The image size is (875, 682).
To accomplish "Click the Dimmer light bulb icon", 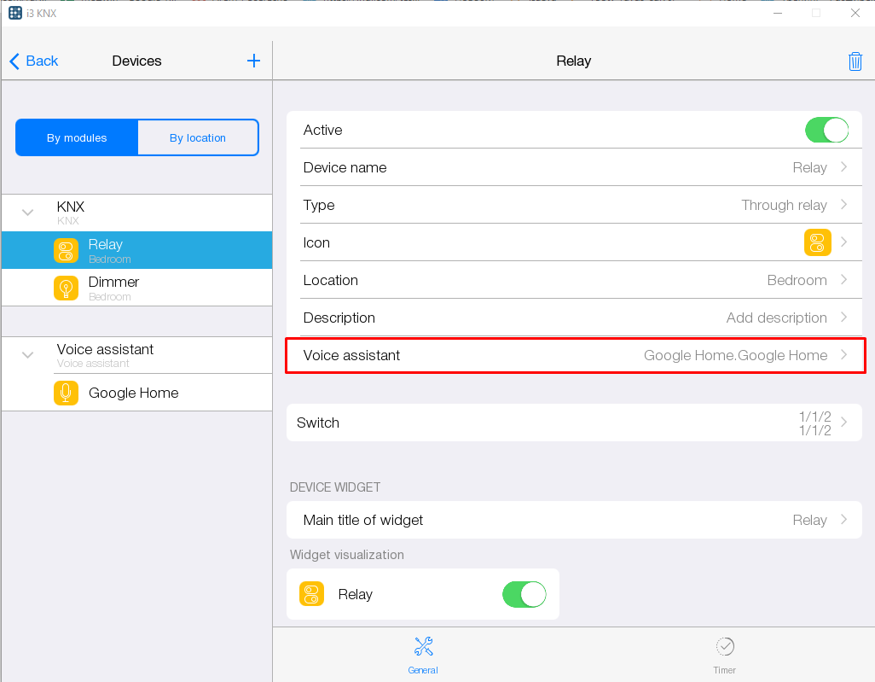I will pos(67,288).
